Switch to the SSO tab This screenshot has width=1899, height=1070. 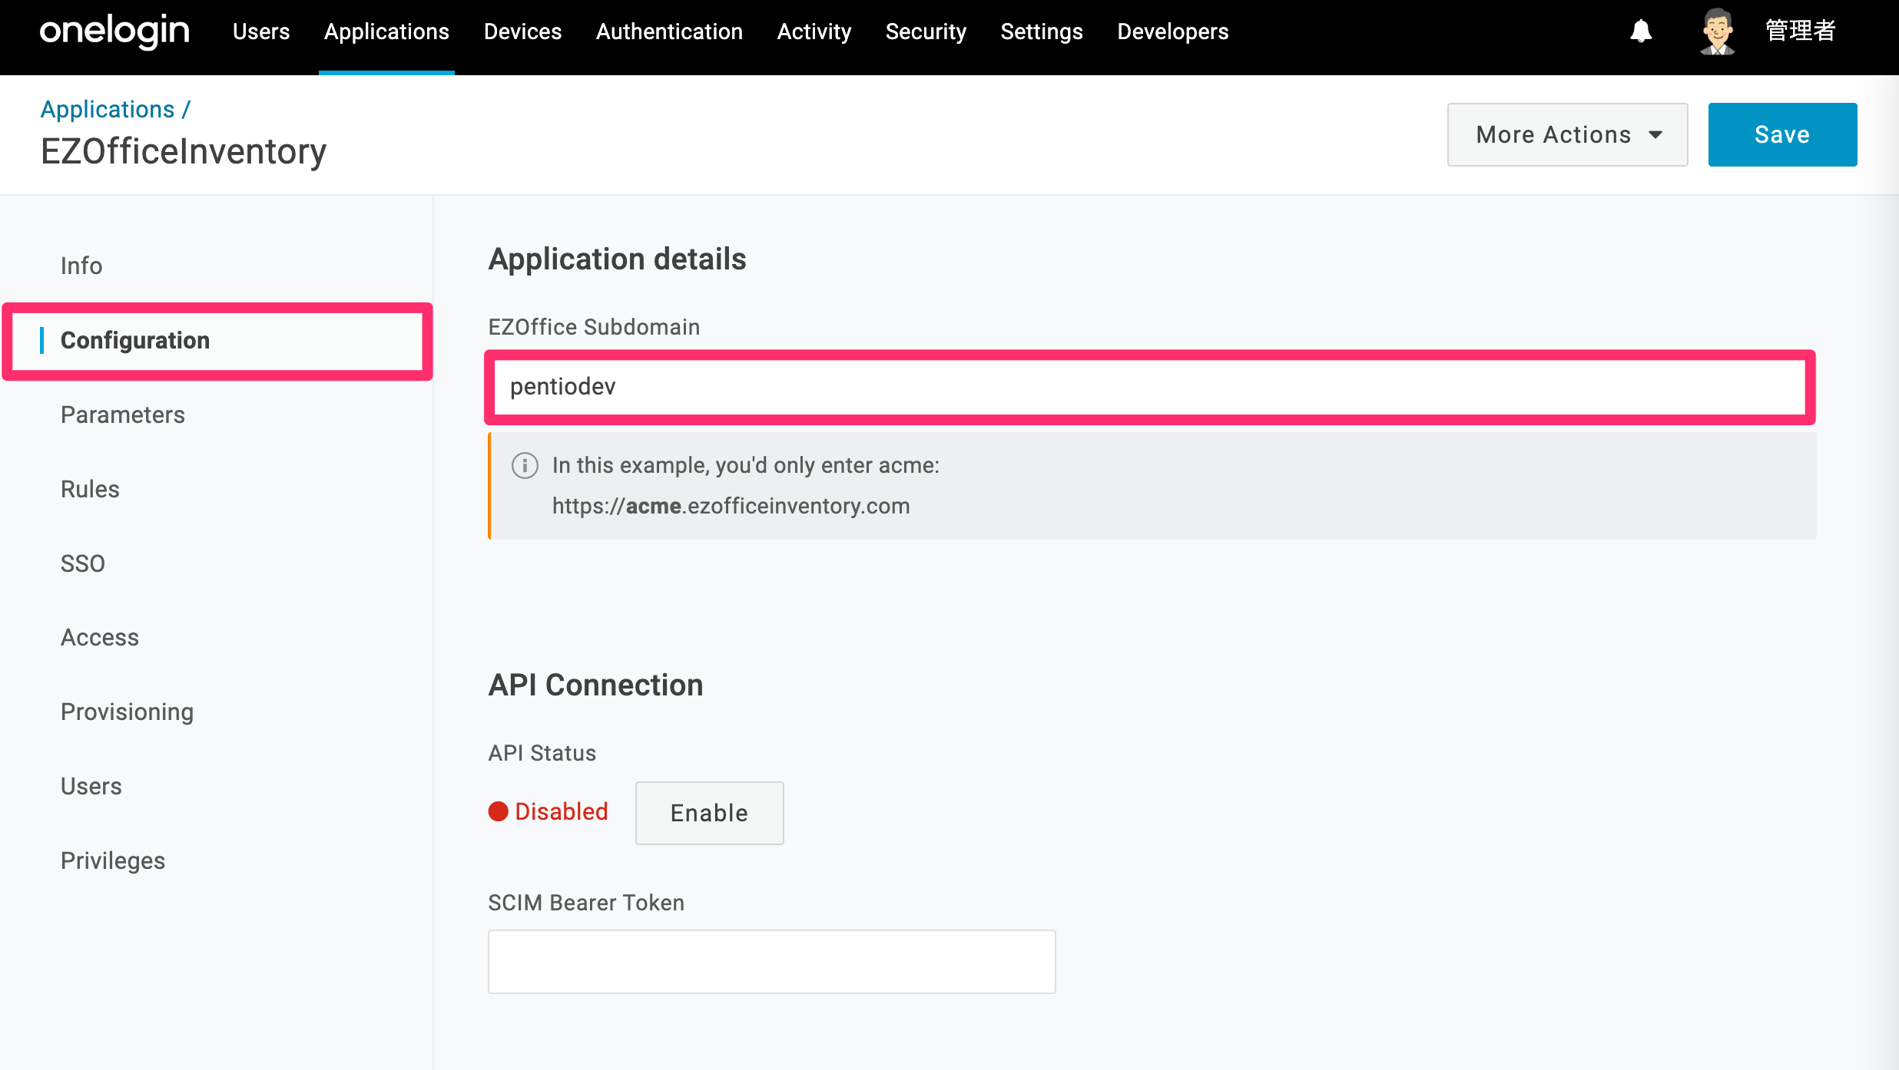coord(83,563)
